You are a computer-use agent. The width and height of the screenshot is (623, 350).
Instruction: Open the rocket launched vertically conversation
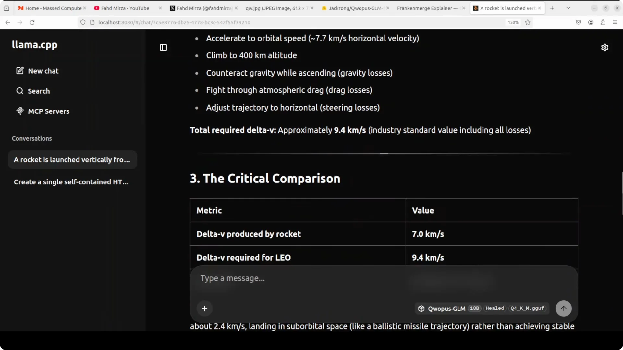coord(72,159)
